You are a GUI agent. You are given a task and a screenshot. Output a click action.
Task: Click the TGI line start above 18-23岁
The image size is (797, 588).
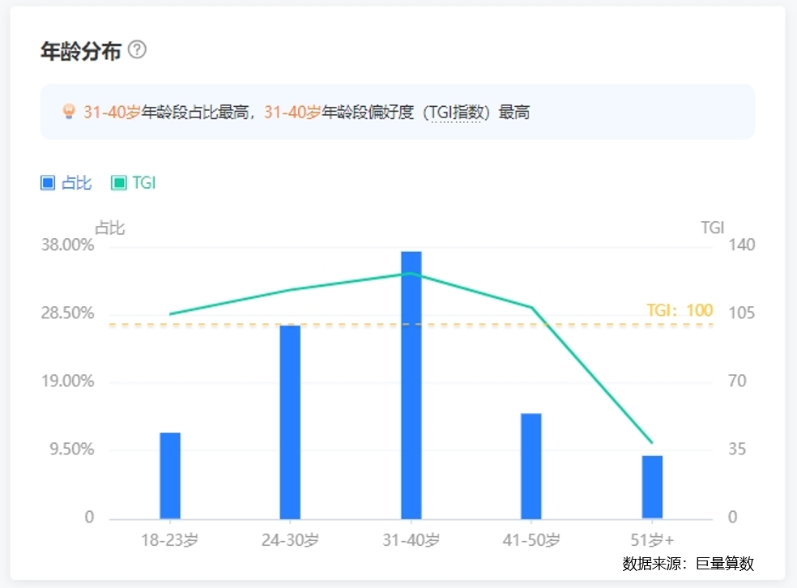click(170, 314)
